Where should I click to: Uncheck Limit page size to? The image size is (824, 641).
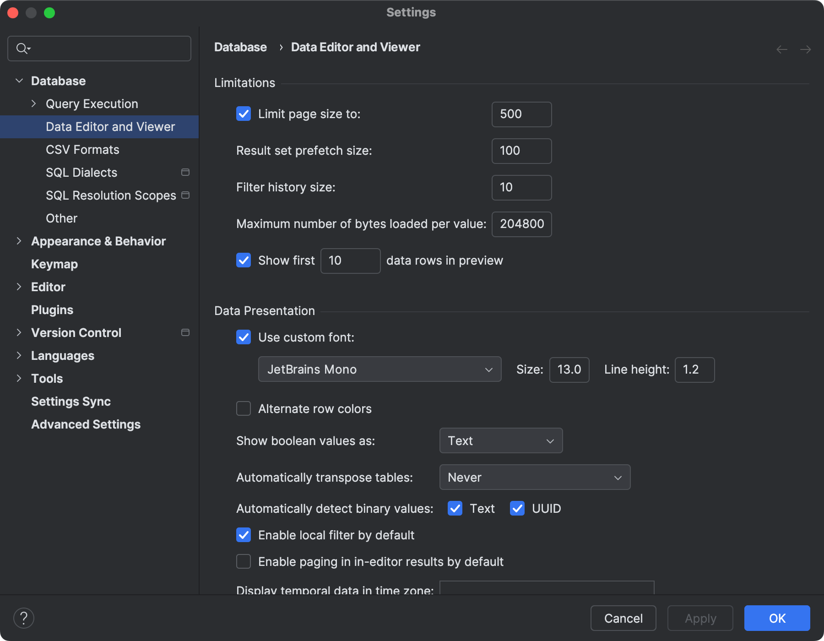point(243,114)
